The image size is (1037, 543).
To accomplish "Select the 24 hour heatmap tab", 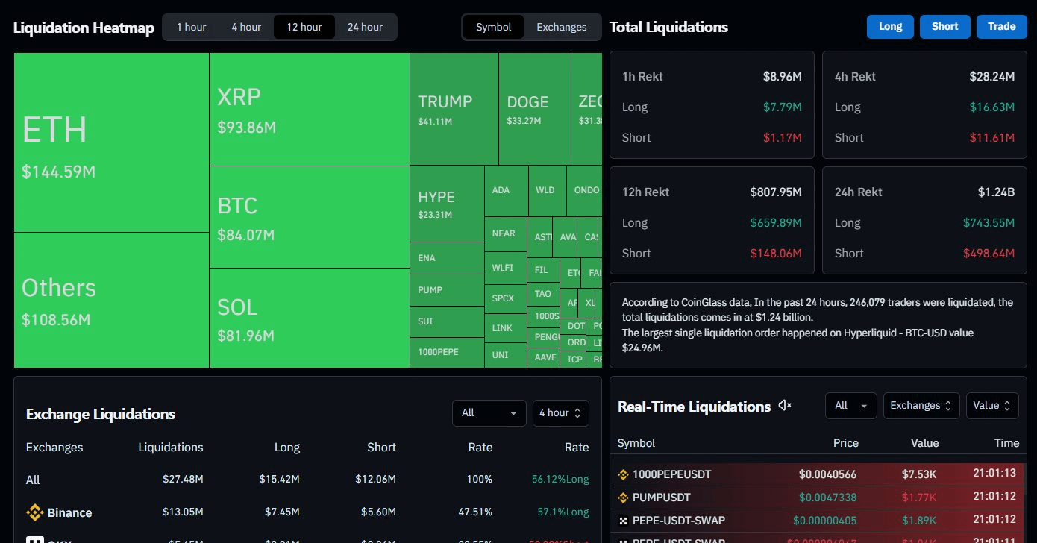I will click(x=365, y=27).
